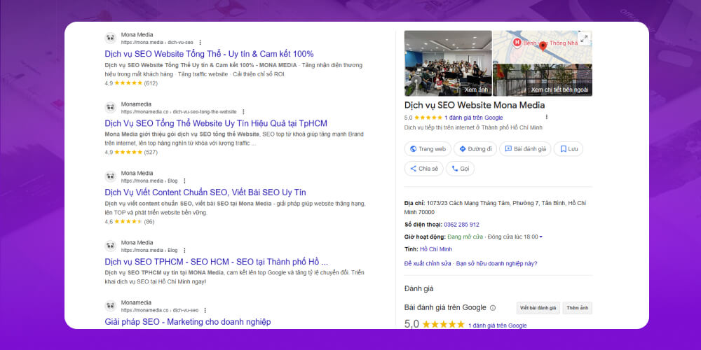Click Trang web button
This screenshot has height=350, width=701.
tap(428, 149)
